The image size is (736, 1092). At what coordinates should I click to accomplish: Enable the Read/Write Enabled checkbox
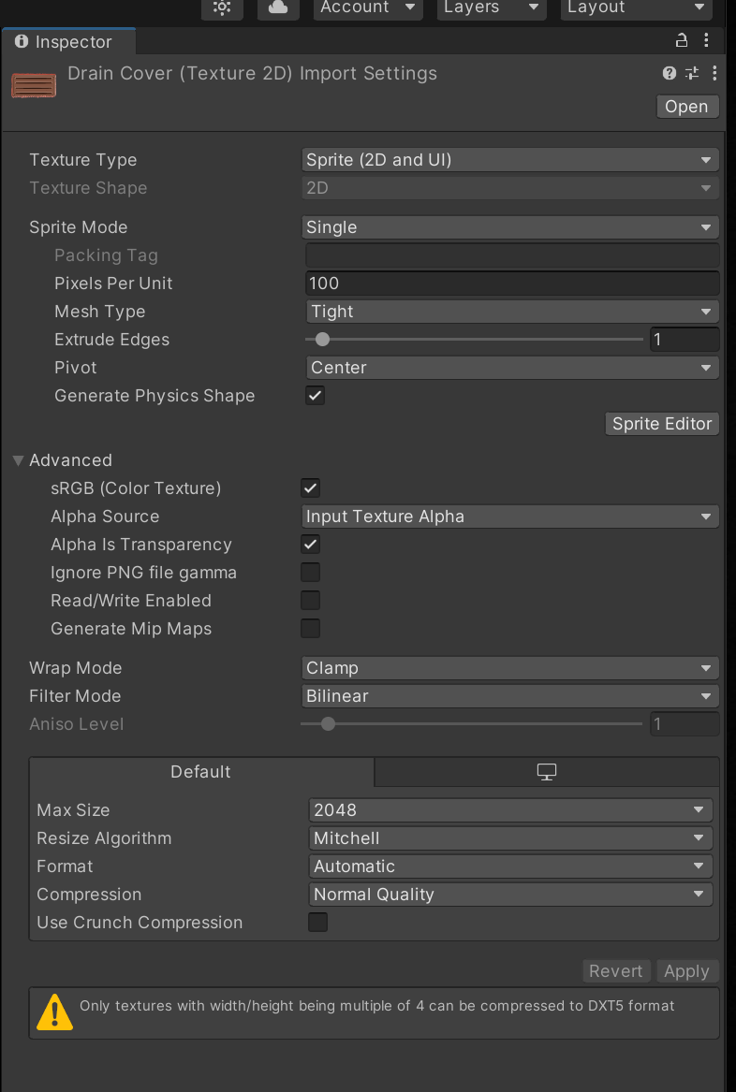pyautogui.click(x=310, y=601)
